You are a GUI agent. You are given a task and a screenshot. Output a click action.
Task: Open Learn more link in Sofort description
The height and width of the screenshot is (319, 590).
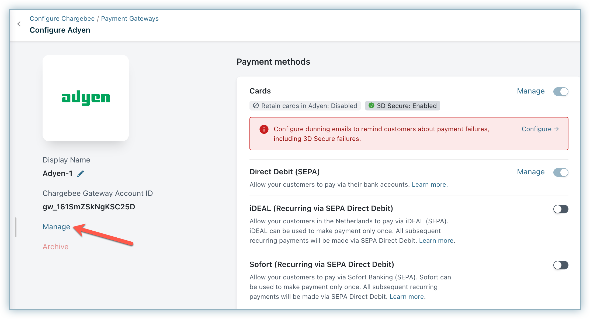click(x=407, y=297)
